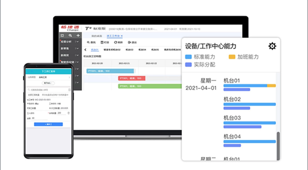The height and width of the screenshot is (170, 308).
Task: Click the plus icon in sidebar header
Action: click(x=78, y=35)
